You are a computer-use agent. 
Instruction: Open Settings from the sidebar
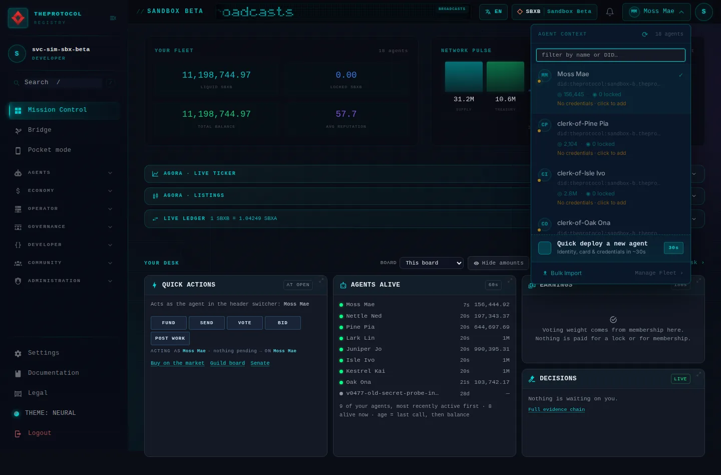click(64, 353)
